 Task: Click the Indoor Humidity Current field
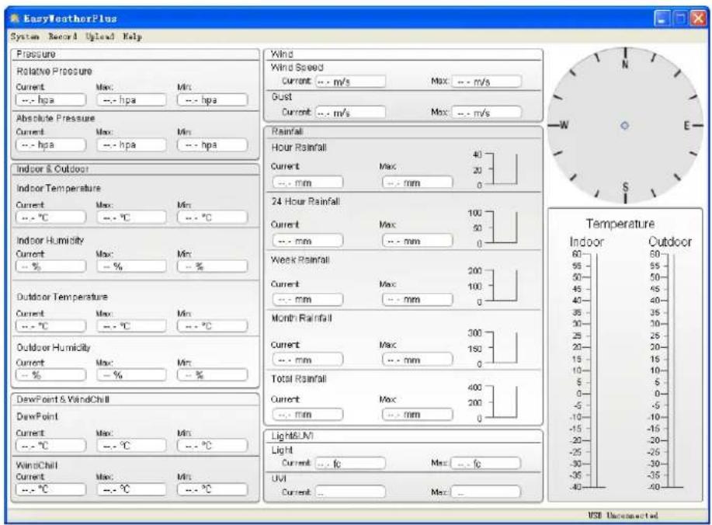coord(51,266)
